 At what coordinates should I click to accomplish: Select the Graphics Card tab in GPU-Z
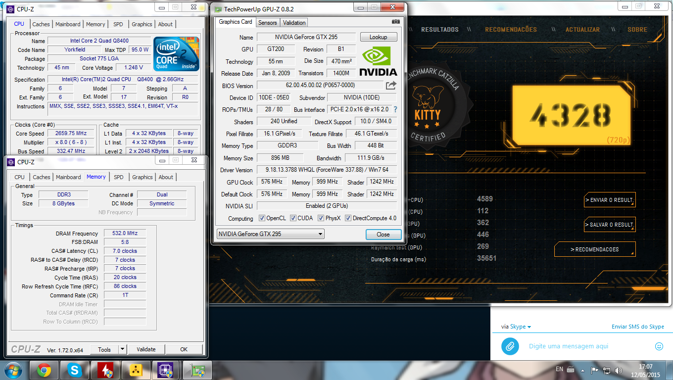coord(236,22)
